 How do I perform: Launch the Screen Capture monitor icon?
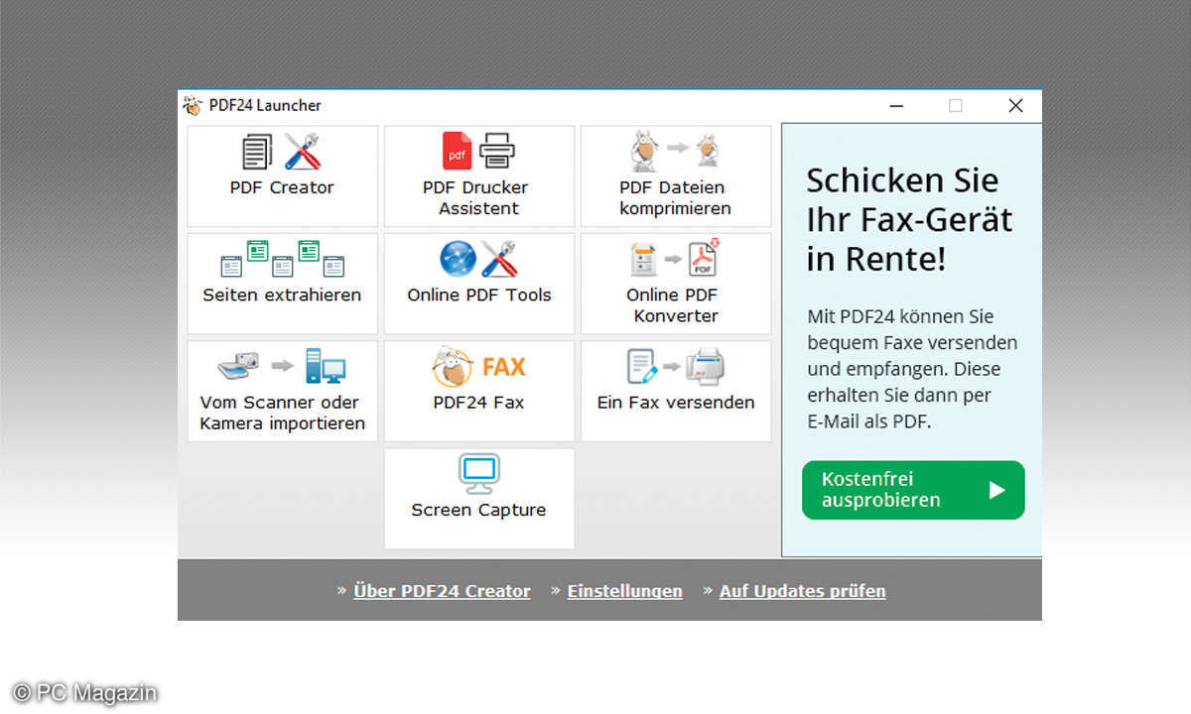point(478,474)
